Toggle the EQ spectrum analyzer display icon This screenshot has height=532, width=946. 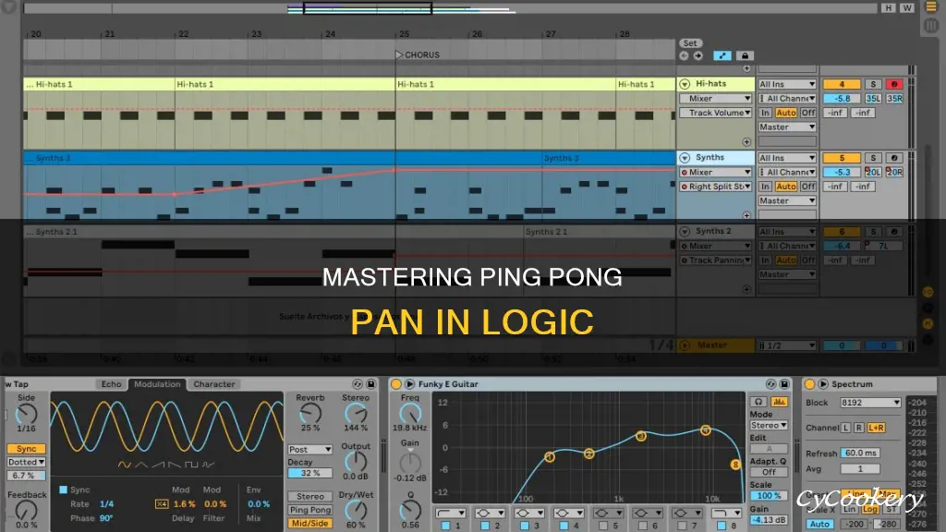[x=779, y=402]
